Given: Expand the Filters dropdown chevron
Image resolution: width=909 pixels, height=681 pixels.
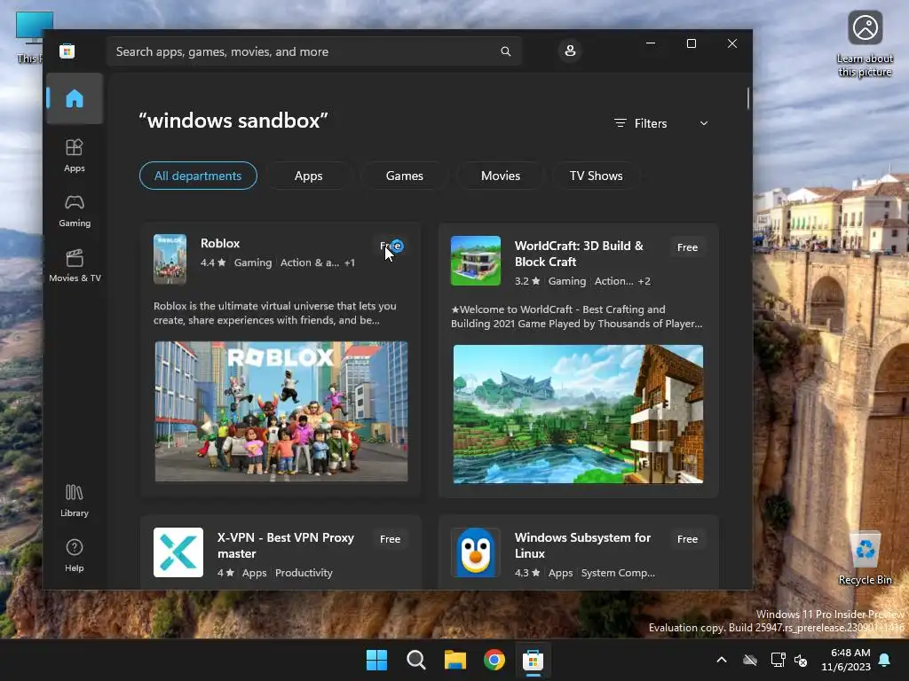Looking at the screenshot, I should (x=704, y=123).
